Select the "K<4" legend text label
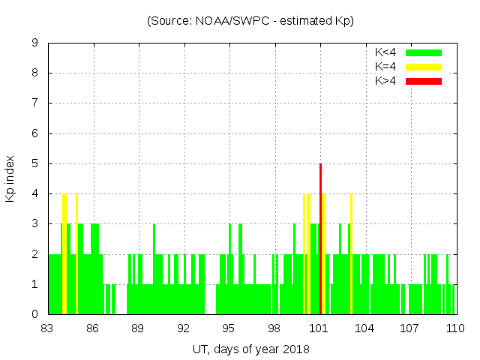480x360 pixels. tap(385, 52)
